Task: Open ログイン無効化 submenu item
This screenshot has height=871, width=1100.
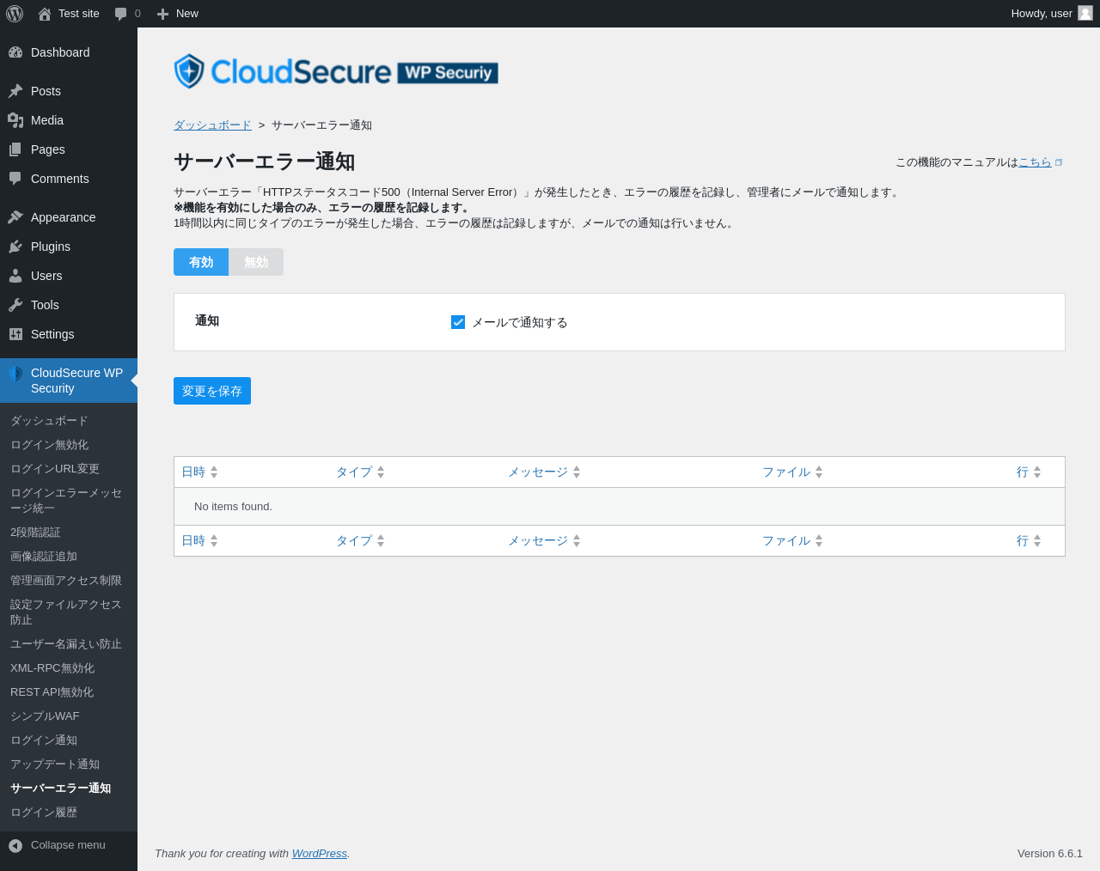Action: click(x=69, y=445)
